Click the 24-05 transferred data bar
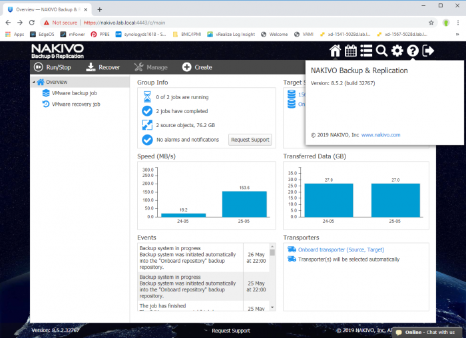Screen dimensions: 466x338 pyautogui.click(x=329, y=200)
